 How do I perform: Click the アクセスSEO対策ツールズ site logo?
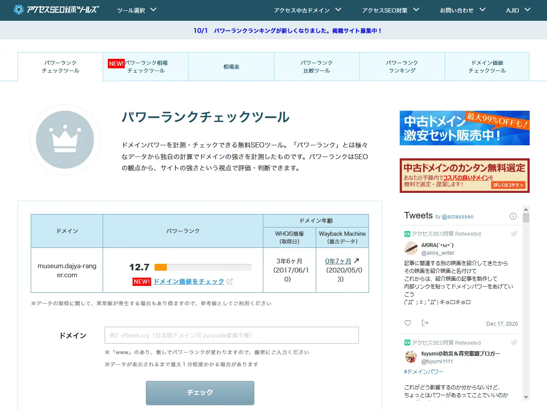[56, 10]
